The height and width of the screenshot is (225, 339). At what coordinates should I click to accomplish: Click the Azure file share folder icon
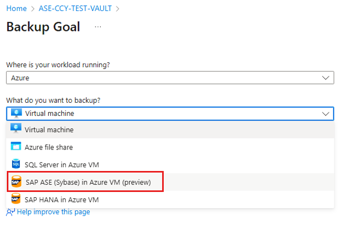click(16, 146)
